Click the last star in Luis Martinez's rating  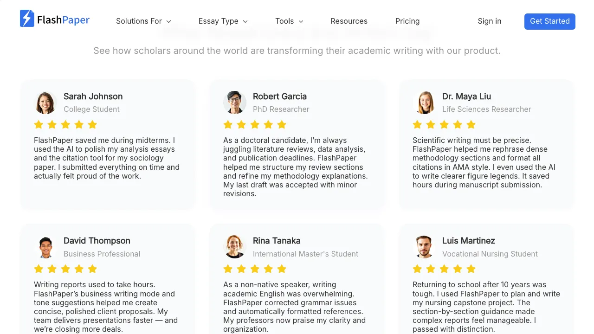click(x=471, y=269)
